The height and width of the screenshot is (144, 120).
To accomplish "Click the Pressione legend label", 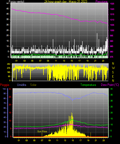I will coord(101,2).
